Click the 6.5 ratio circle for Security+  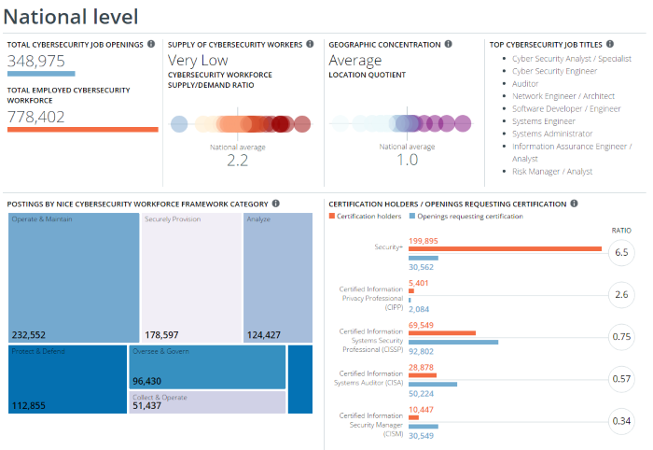621,253
